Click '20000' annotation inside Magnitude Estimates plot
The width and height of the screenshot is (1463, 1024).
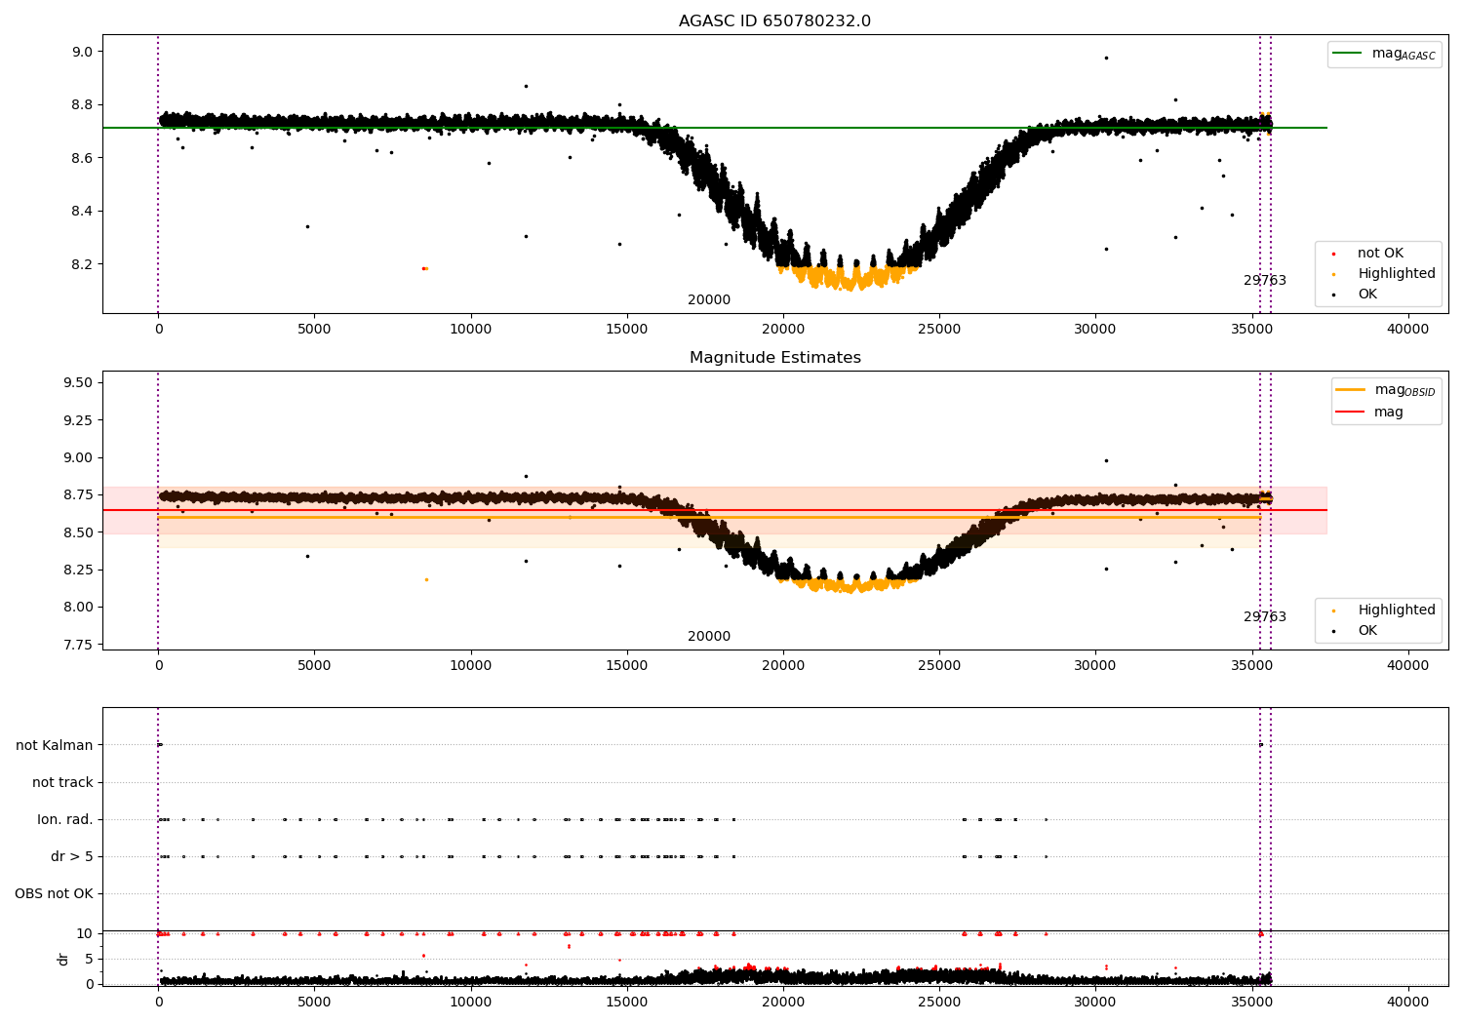(709, 637)
